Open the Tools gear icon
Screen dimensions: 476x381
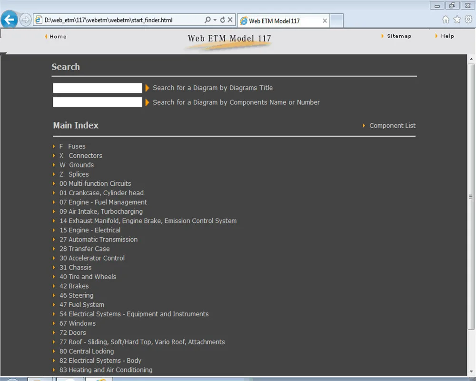(468, 20)
